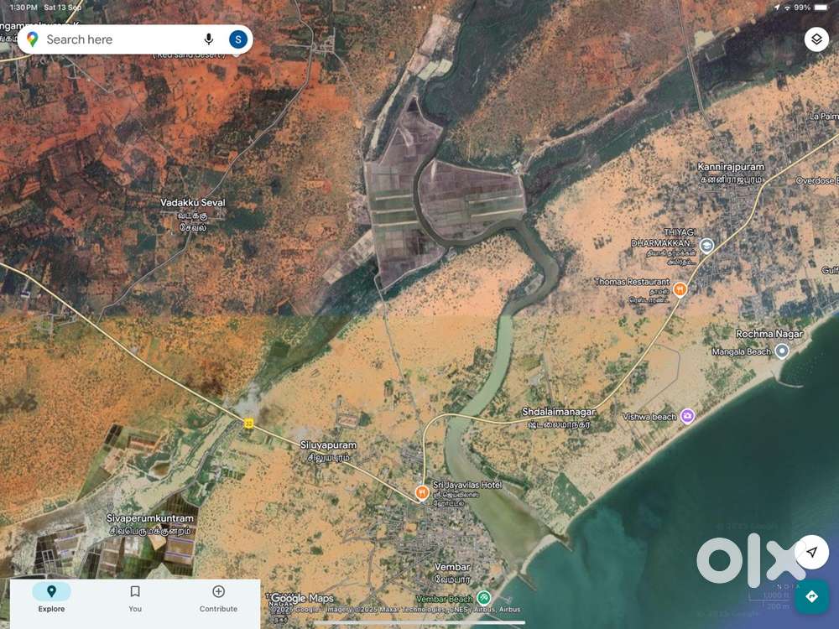Image resolution: width=839 pixels, height=629 pixels.
Task: Tap the my location arrow button
Action: pos(811,552)
